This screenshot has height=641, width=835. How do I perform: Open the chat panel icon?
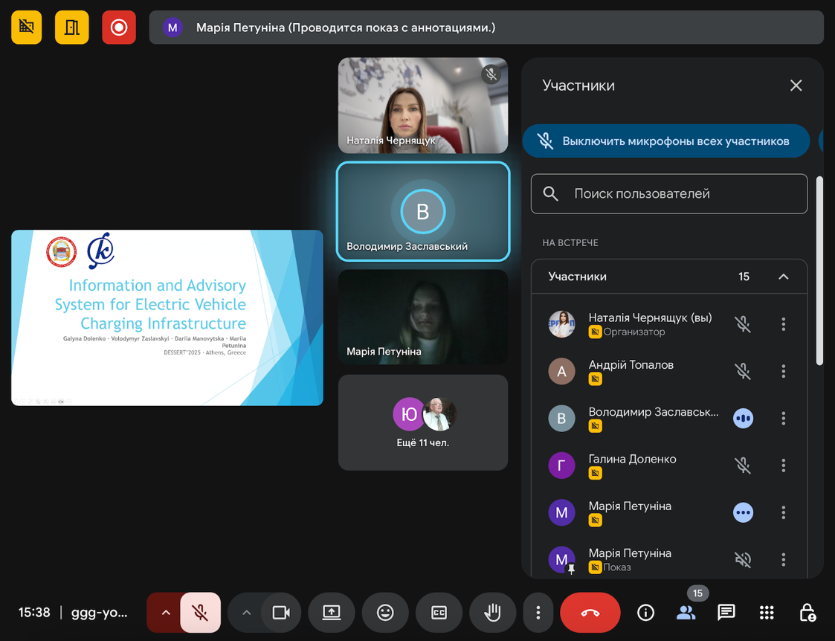point(726,613)
